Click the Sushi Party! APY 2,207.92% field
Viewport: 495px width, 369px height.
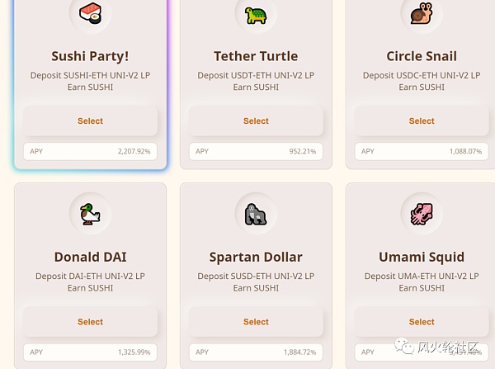pyautogui.click(x=90, y=151)
